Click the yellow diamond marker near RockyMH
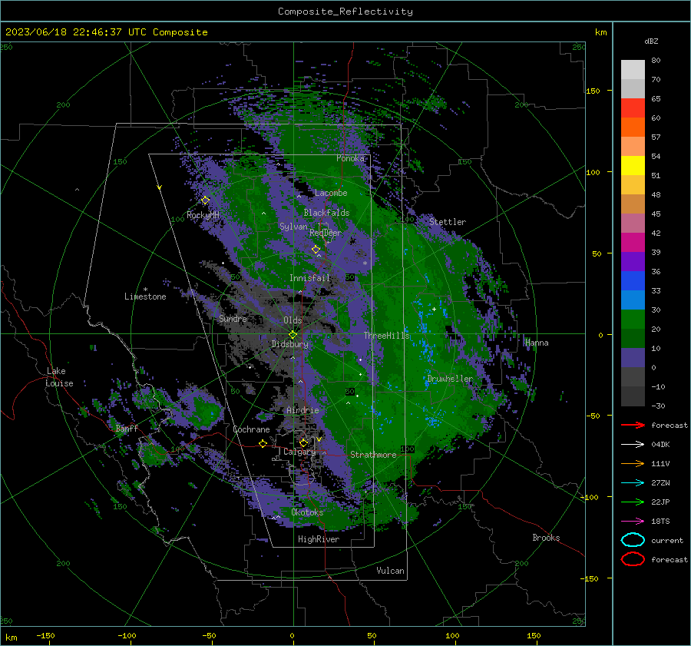Image resolution: width=691 pixels, height=646 pixels. (x=205, y=200)
